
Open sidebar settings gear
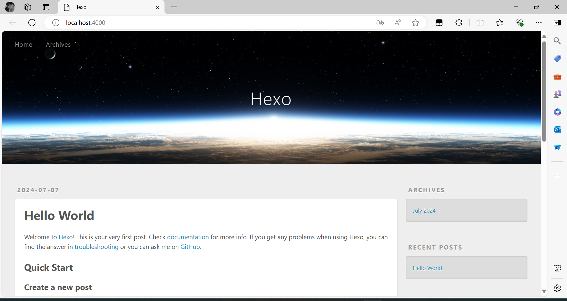[557, 288]
